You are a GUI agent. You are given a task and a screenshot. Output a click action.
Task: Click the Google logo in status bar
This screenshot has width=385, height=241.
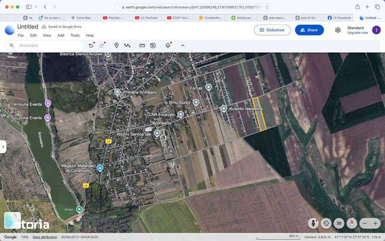coord(10,237)
